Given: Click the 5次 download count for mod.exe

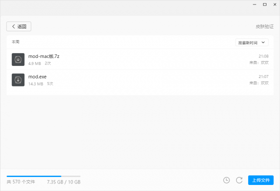Looking at the screenshot, I should (x=50, y=84).
